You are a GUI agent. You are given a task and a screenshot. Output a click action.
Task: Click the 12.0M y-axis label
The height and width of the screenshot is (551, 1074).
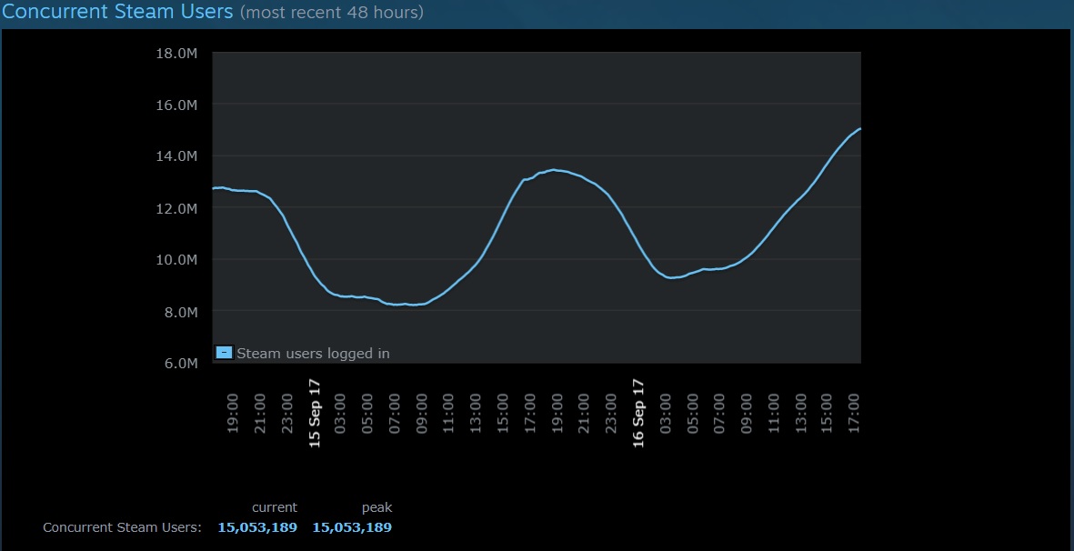(176, 208)
